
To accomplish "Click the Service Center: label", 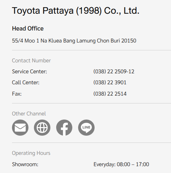I will tap(29, 72).
